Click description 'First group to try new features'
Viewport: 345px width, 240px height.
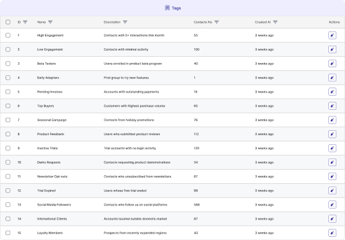126,78
